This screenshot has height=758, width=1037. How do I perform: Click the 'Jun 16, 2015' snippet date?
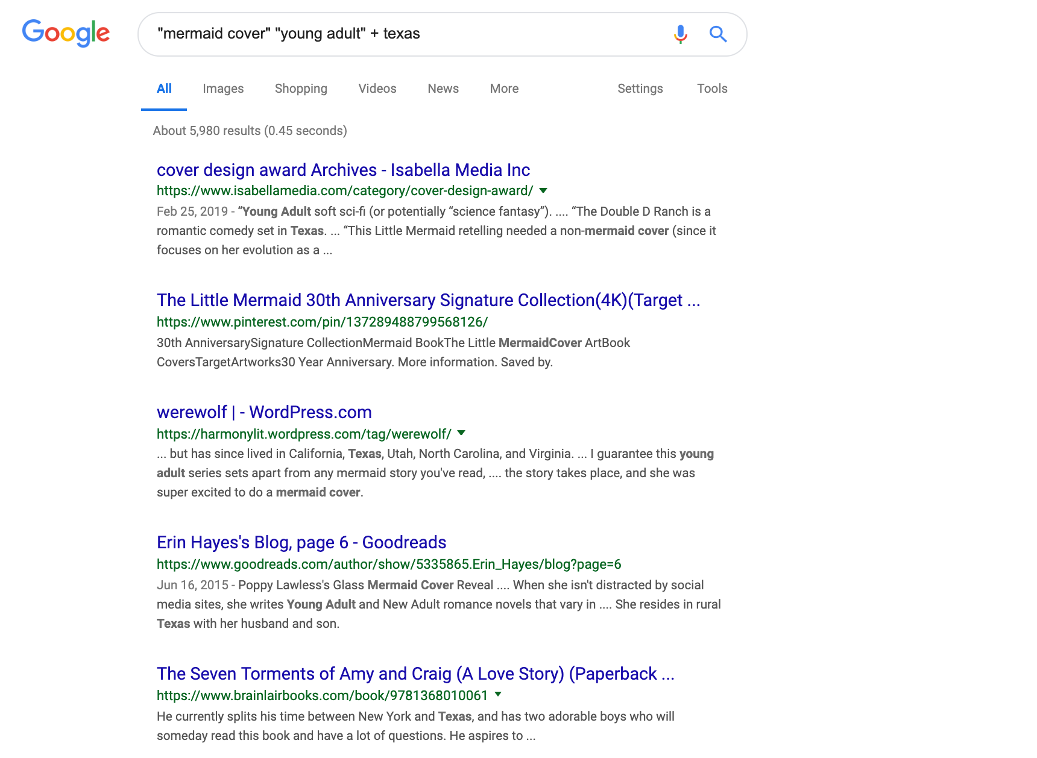192,585
